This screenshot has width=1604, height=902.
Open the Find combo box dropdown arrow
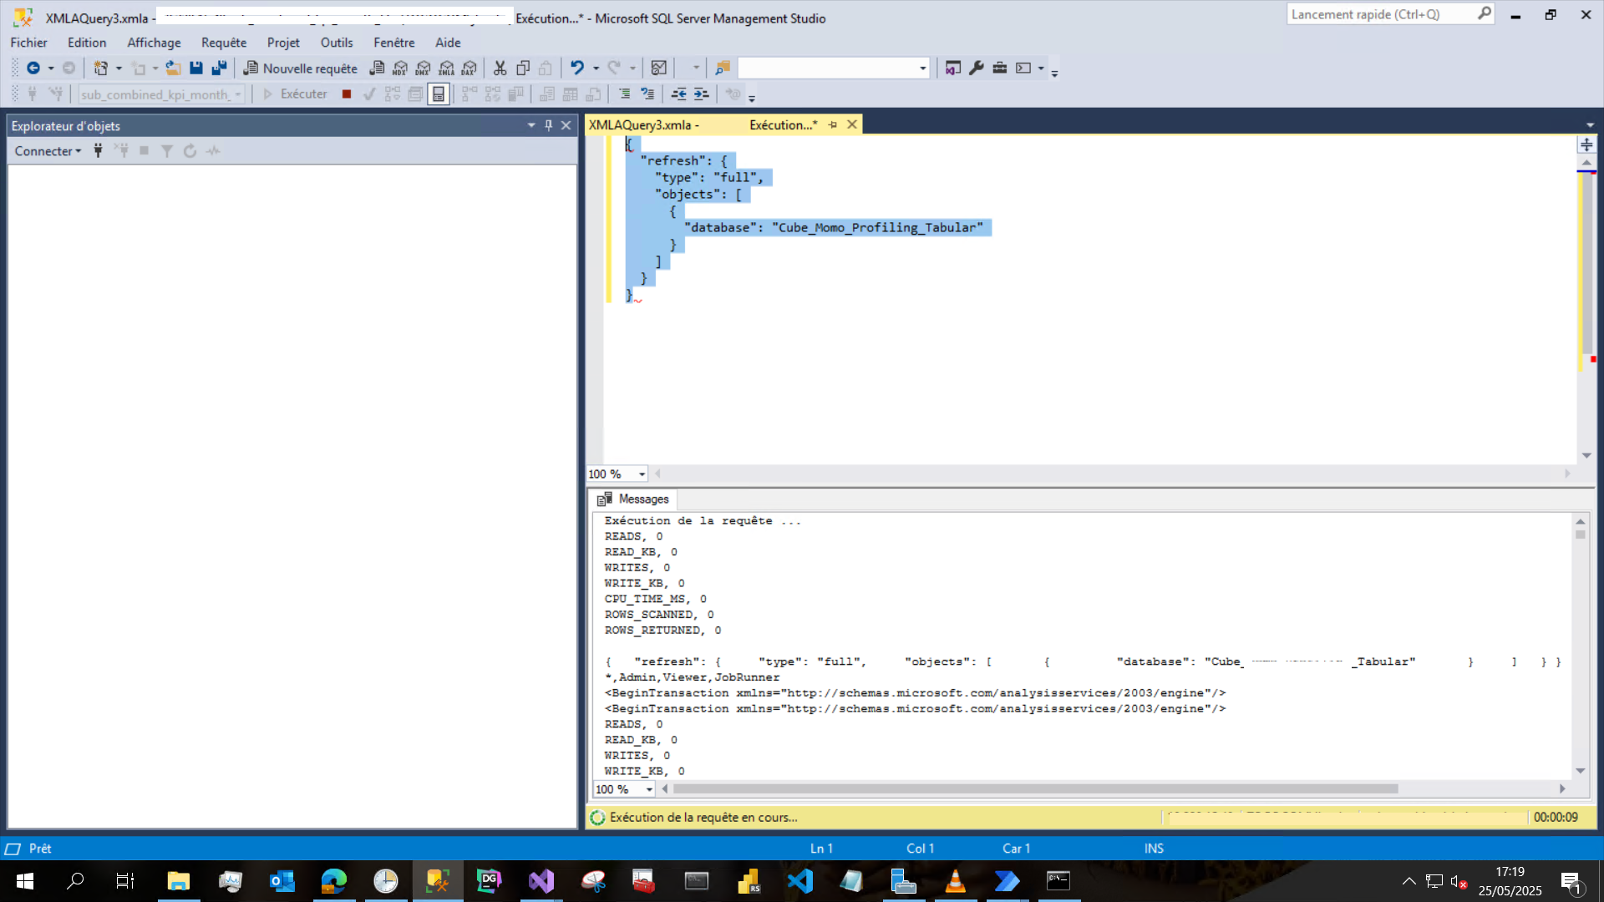click(x=922, y=68)
